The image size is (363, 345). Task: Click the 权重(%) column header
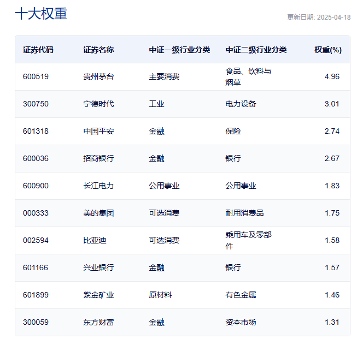[x=328, y=50]
